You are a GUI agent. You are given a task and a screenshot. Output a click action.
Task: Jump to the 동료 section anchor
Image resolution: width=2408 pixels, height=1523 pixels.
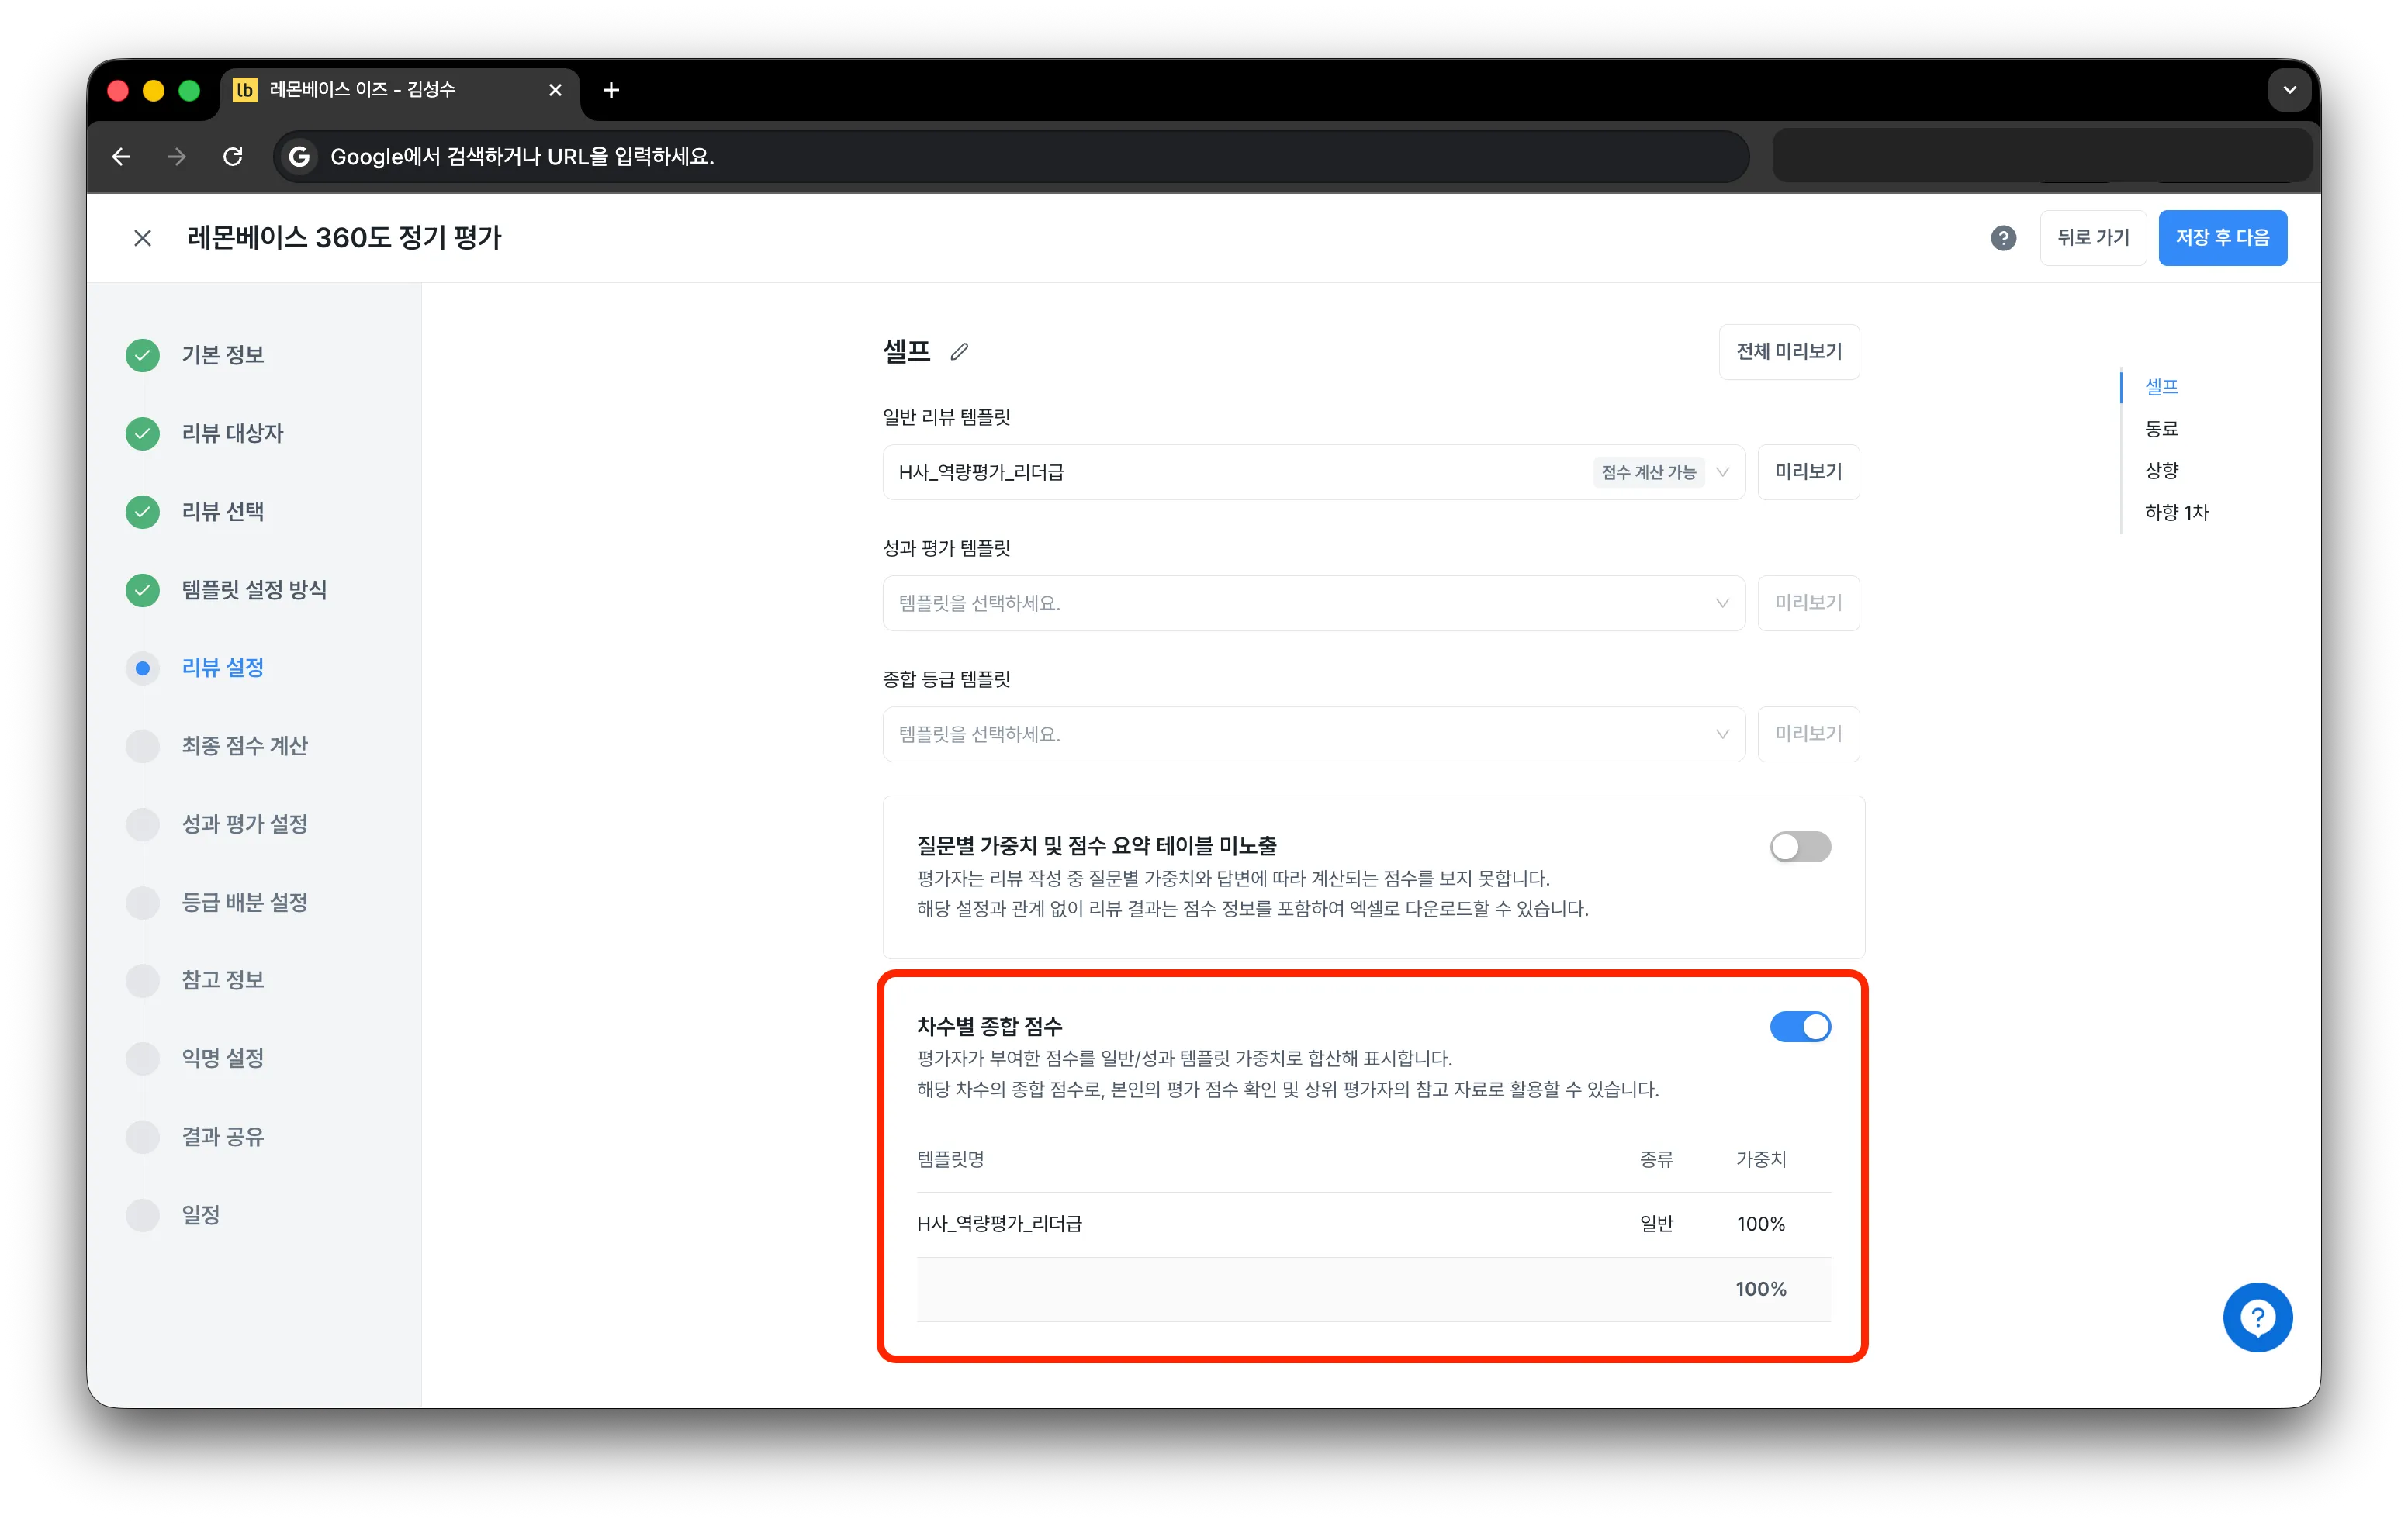tap(2162, 429)
